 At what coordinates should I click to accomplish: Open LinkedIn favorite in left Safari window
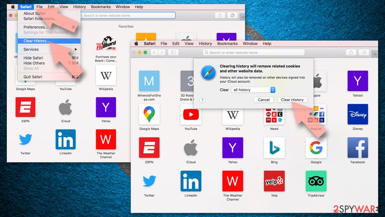click(x=65, y=139)
